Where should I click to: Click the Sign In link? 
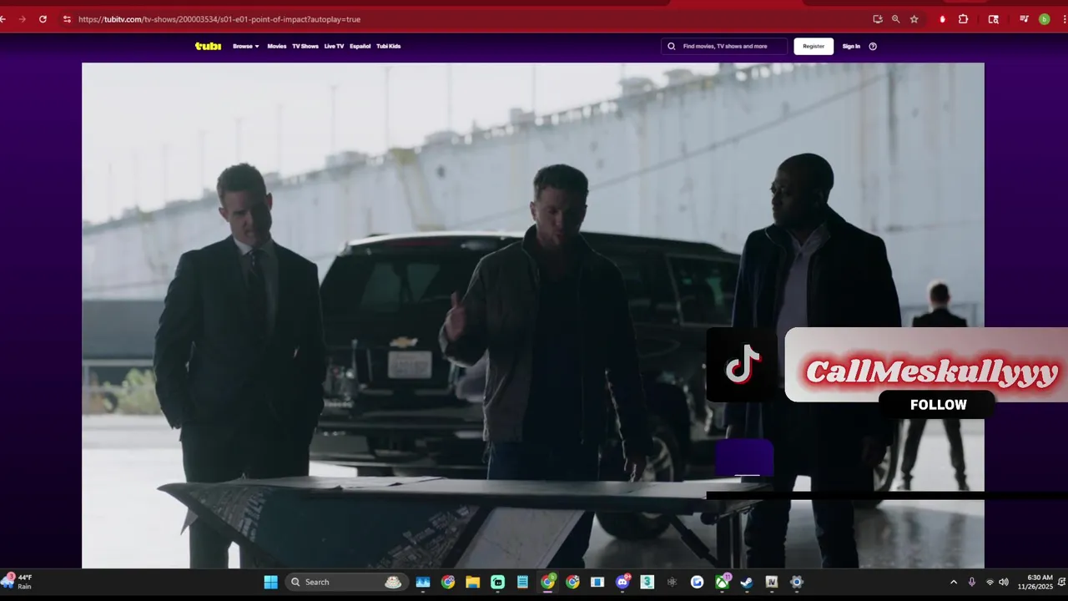point(851,46)
